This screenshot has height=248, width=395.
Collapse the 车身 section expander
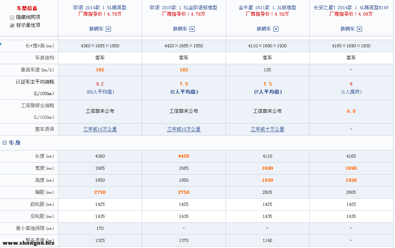[4, 143]
